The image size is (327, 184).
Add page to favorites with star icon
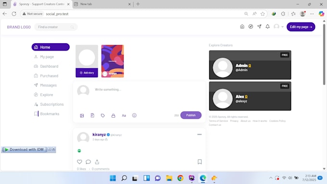(263, 14)
